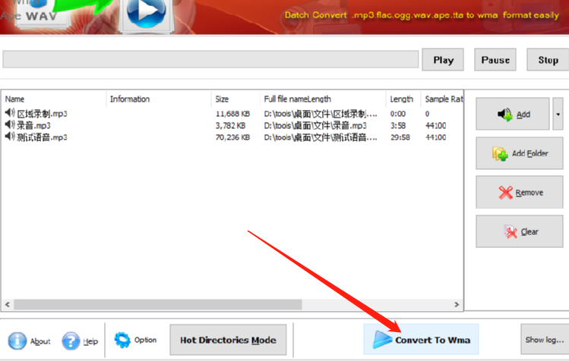Click the Add Folder icon button
Screen dimensions: 569x361
520,153
